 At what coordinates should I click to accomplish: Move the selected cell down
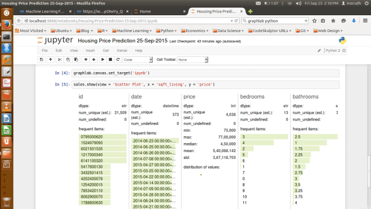point(94,60)
